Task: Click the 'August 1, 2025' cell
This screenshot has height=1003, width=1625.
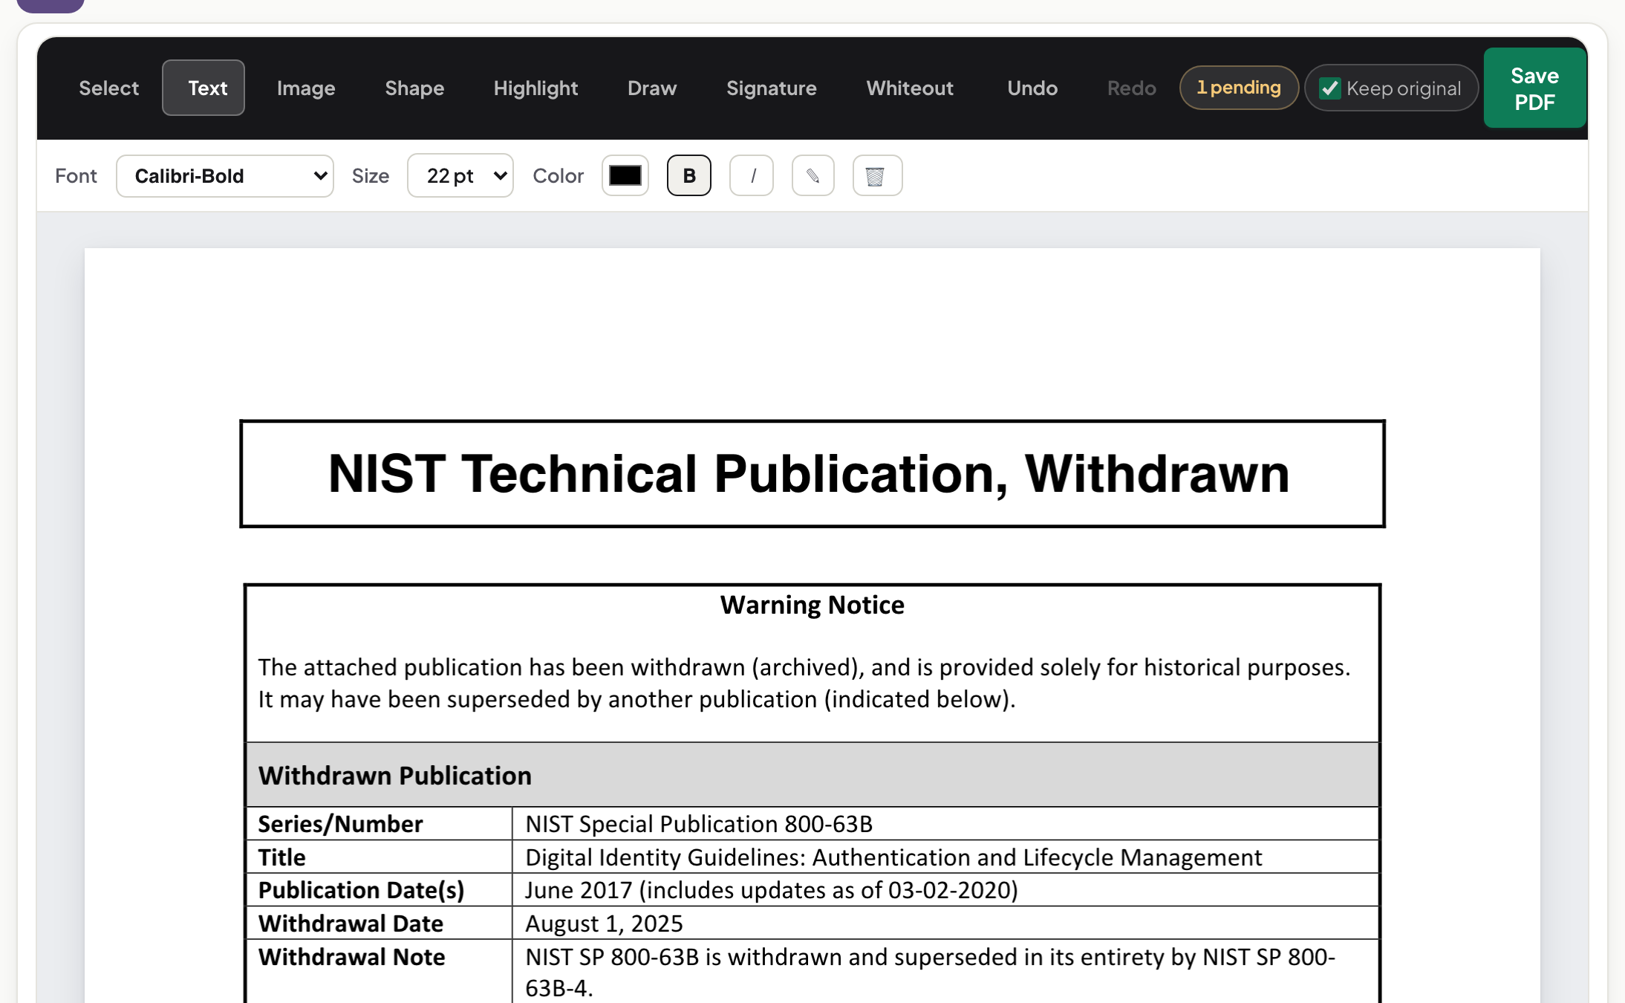Action: [604, 924]
